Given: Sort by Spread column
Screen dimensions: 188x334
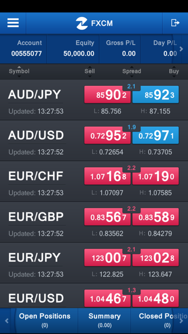Looking at the screenshot, I should tap(131, 71).
